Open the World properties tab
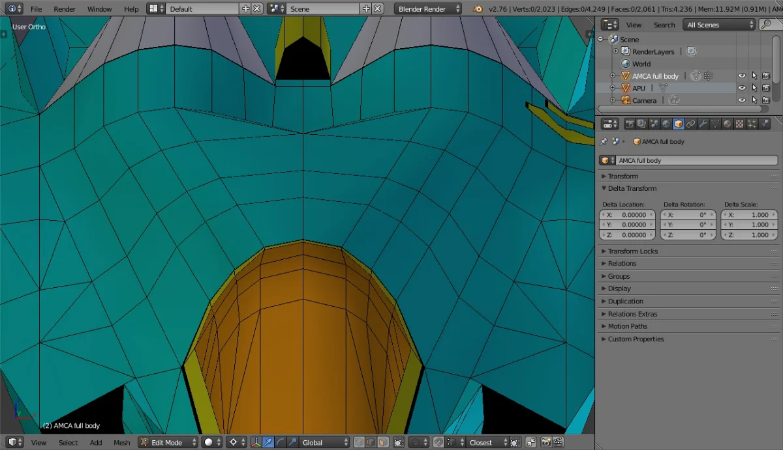Screen dimensions: 783x450 [666, 124]
